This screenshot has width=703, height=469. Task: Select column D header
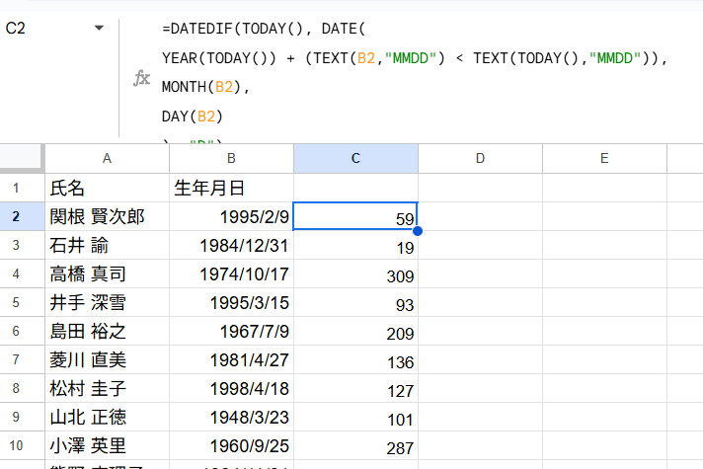(480, 158)
